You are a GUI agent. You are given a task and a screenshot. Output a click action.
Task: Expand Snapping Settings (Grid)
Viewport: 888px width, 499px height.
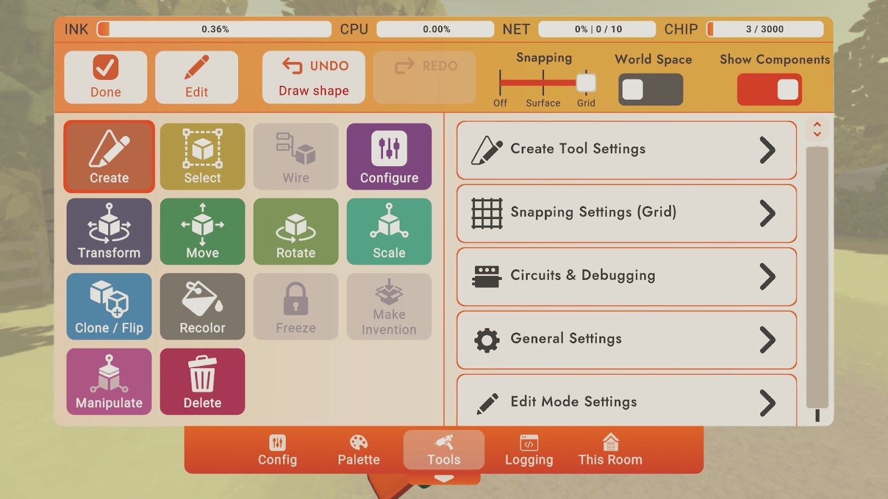(x=627, y=213)
